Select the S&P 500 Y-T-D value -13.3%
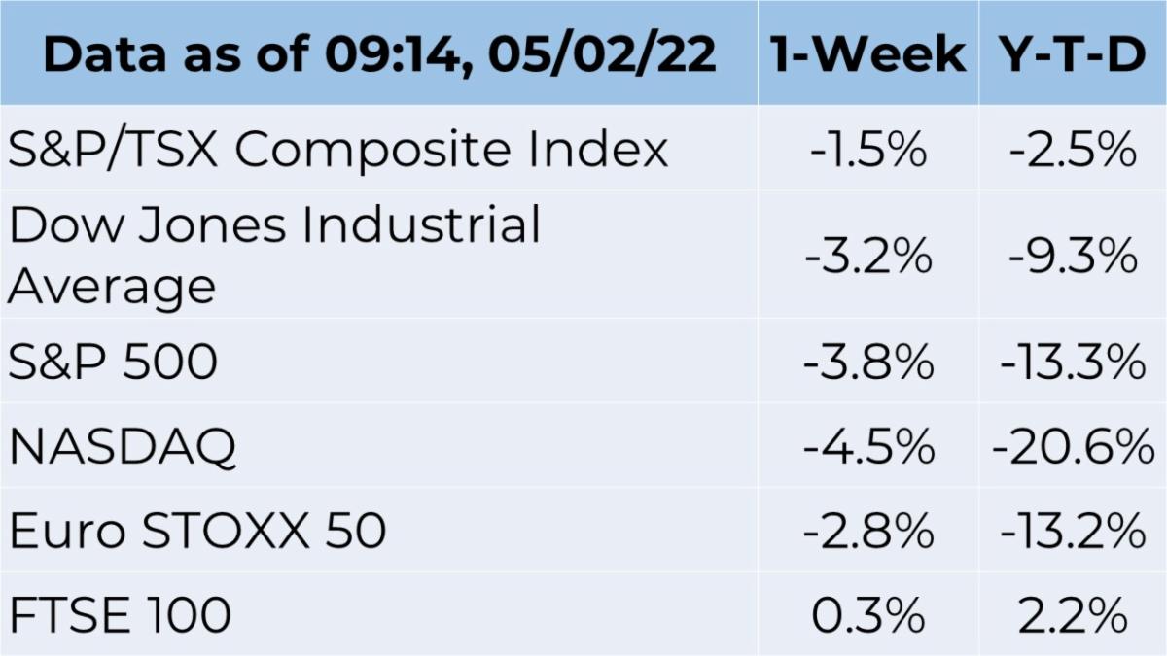This screenshot has width=1167, height=656. click(x=1072, y=363)
